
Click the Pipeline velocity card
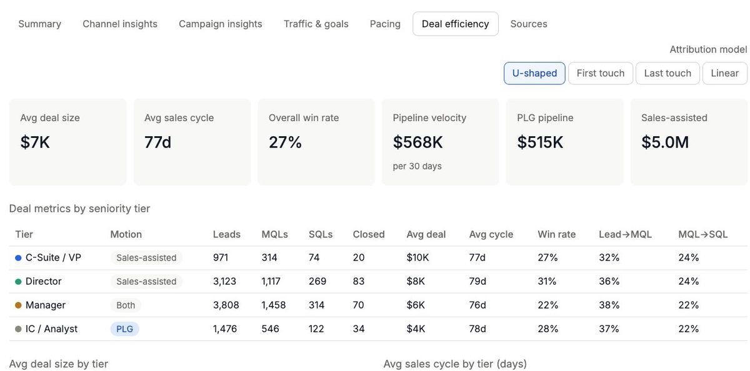tap(441, 142)
